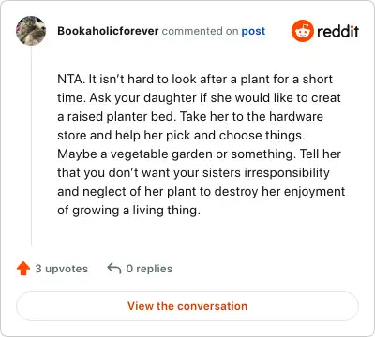Select the 3 upvotes count
Screen dimensions: 375x337
(x=62, y=269)
